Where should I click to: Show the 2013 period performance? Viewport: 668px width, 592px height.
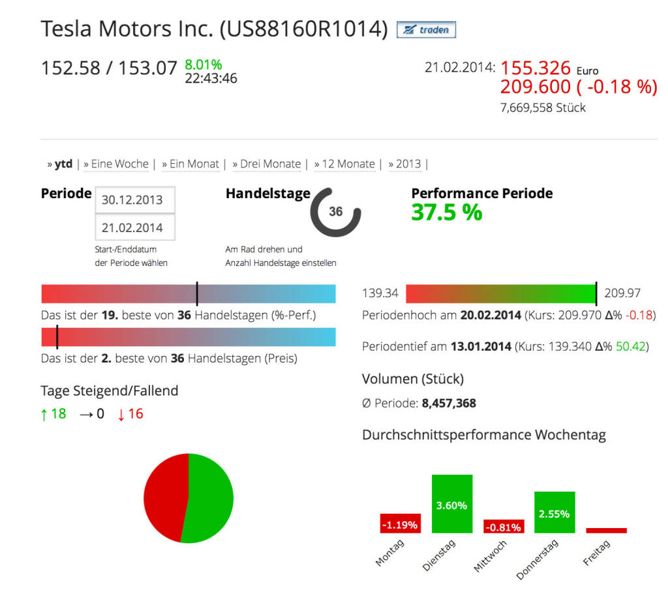408,164
